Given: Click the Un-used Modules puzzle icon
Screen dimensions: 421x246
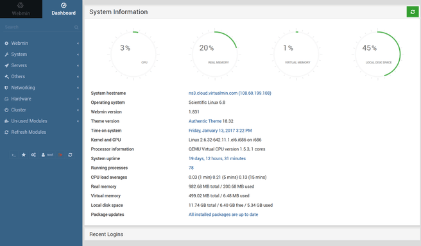Looking at the screenshot, I should click(x=6, y=121).
